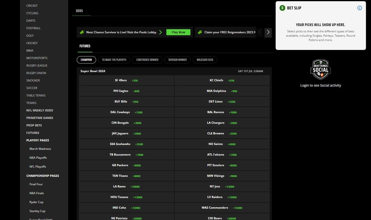The height and width of the screenshot is (220, 371).
Task: Open March Madness playoff page
Action: tap(40, 149)
